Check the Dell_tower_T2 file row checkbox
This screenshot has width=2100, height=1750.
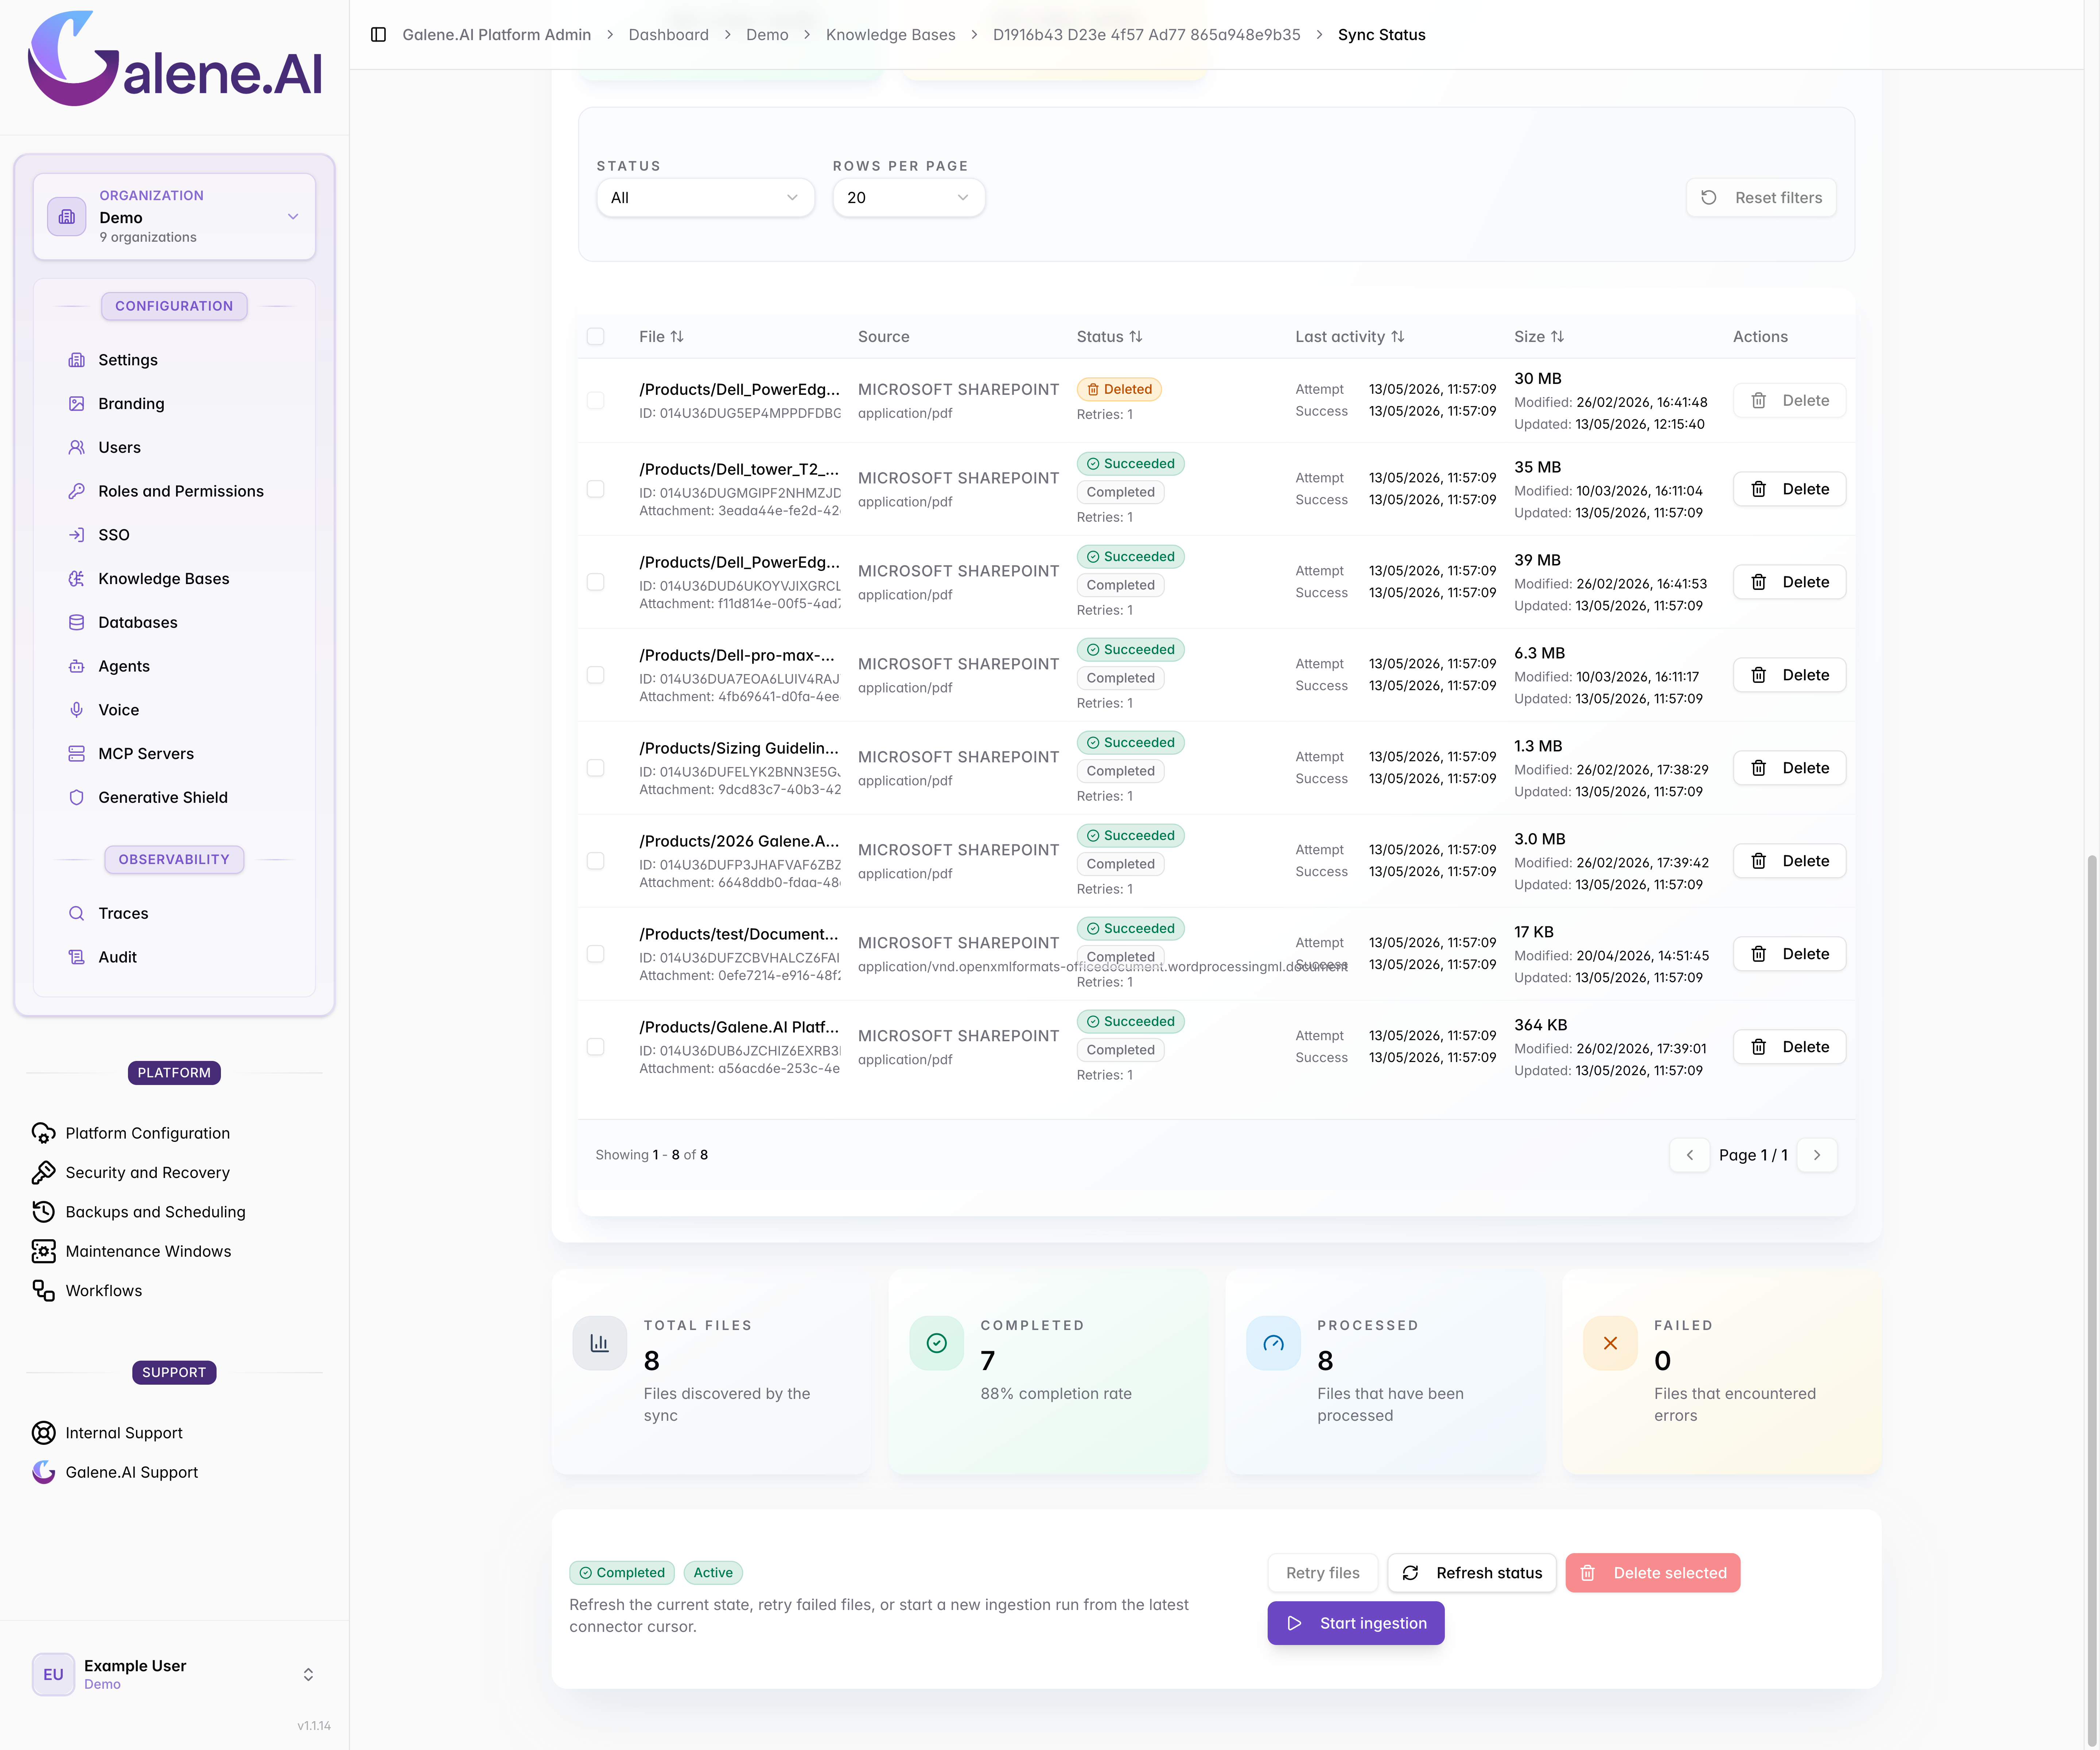point(595,489)
